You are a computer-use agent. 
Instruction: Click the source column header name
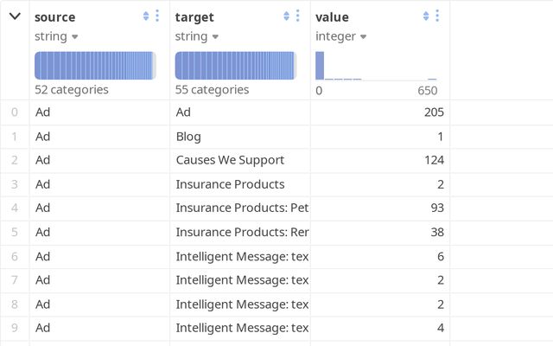[55, 16]
